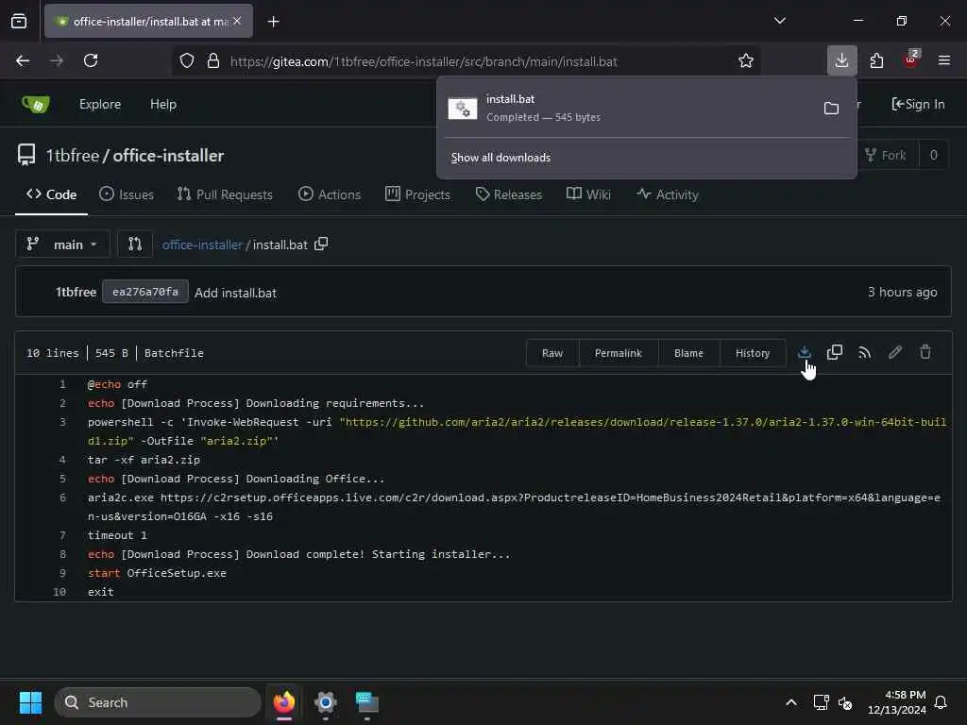This screenshot has height=725, width=967.
Task: Click the tracking protection shield icon
Action: click(187, 60)
